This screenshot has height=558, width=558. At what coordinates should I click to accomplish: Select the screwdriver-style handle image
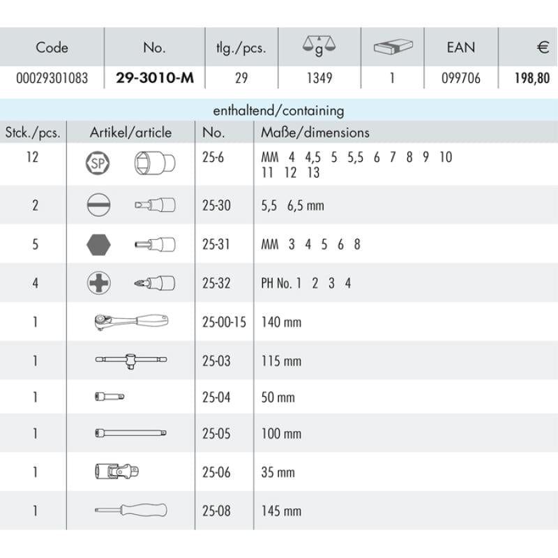[x=131, y=511]
